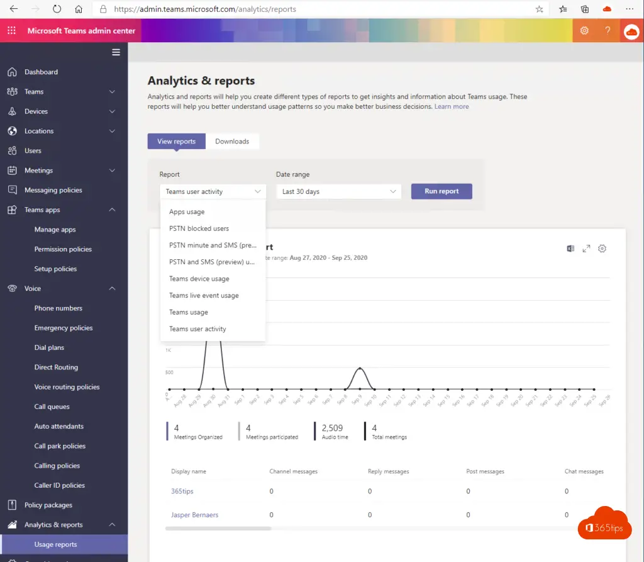Open Phone numbers under Voice
This screenshot has width=644, height=562.
tap(58, 308)
